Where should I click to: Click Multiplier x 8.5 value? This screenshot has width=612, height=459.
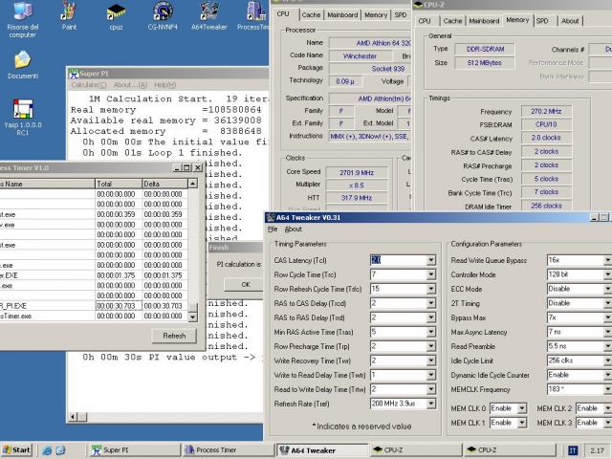pyautogui.click(x=357, y=185)
